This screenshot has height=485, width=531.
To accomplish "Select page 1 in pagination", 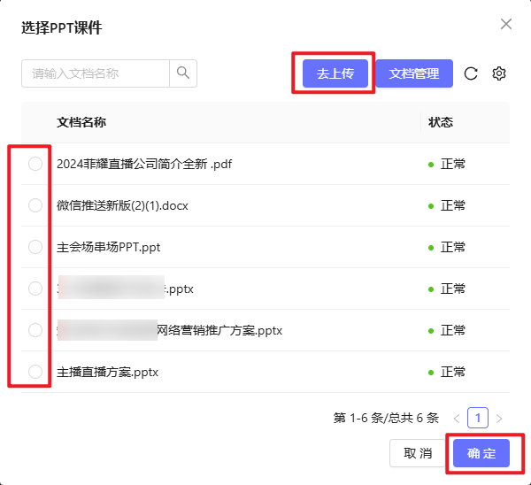I will pyautogui.click(x=478, y=418).
